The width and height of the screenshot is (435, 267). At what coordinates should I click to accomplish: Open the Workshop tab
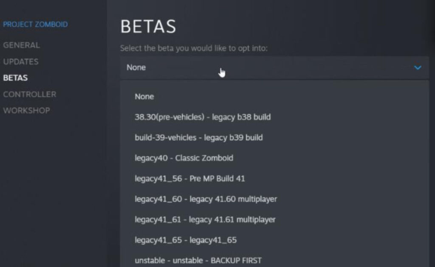coord(26,111)
